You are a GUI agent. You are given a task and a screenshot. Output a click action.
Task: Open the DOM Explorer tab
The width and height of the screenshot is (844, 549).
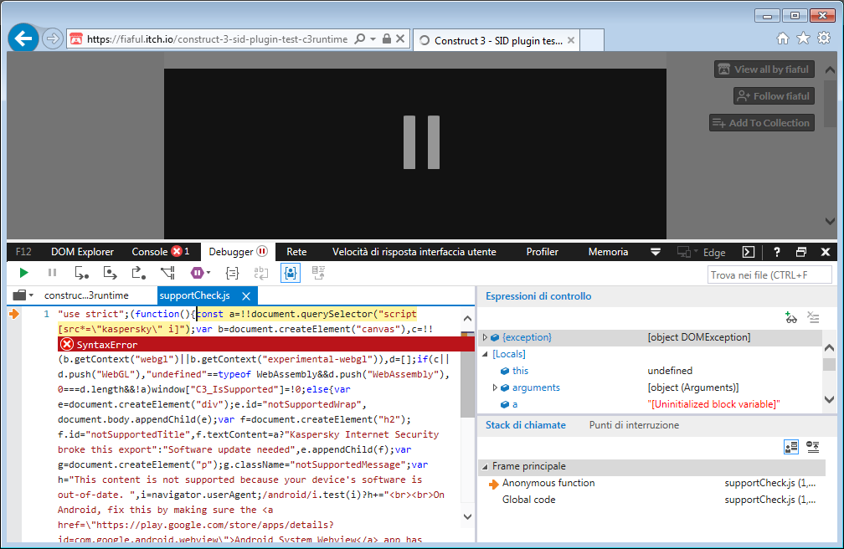pos(82,252)
